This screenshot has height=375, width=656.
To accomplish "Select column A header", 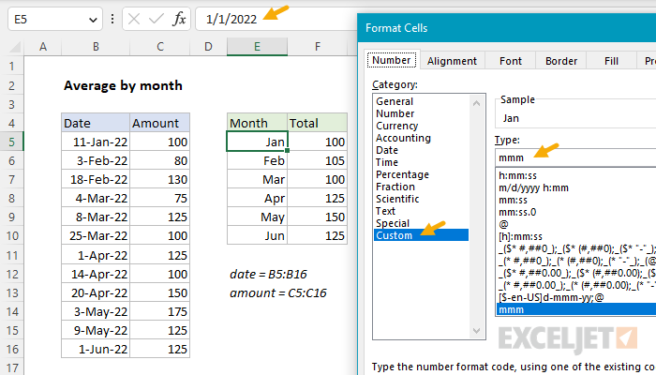I will pyautogui.click(x=43, y=47).
